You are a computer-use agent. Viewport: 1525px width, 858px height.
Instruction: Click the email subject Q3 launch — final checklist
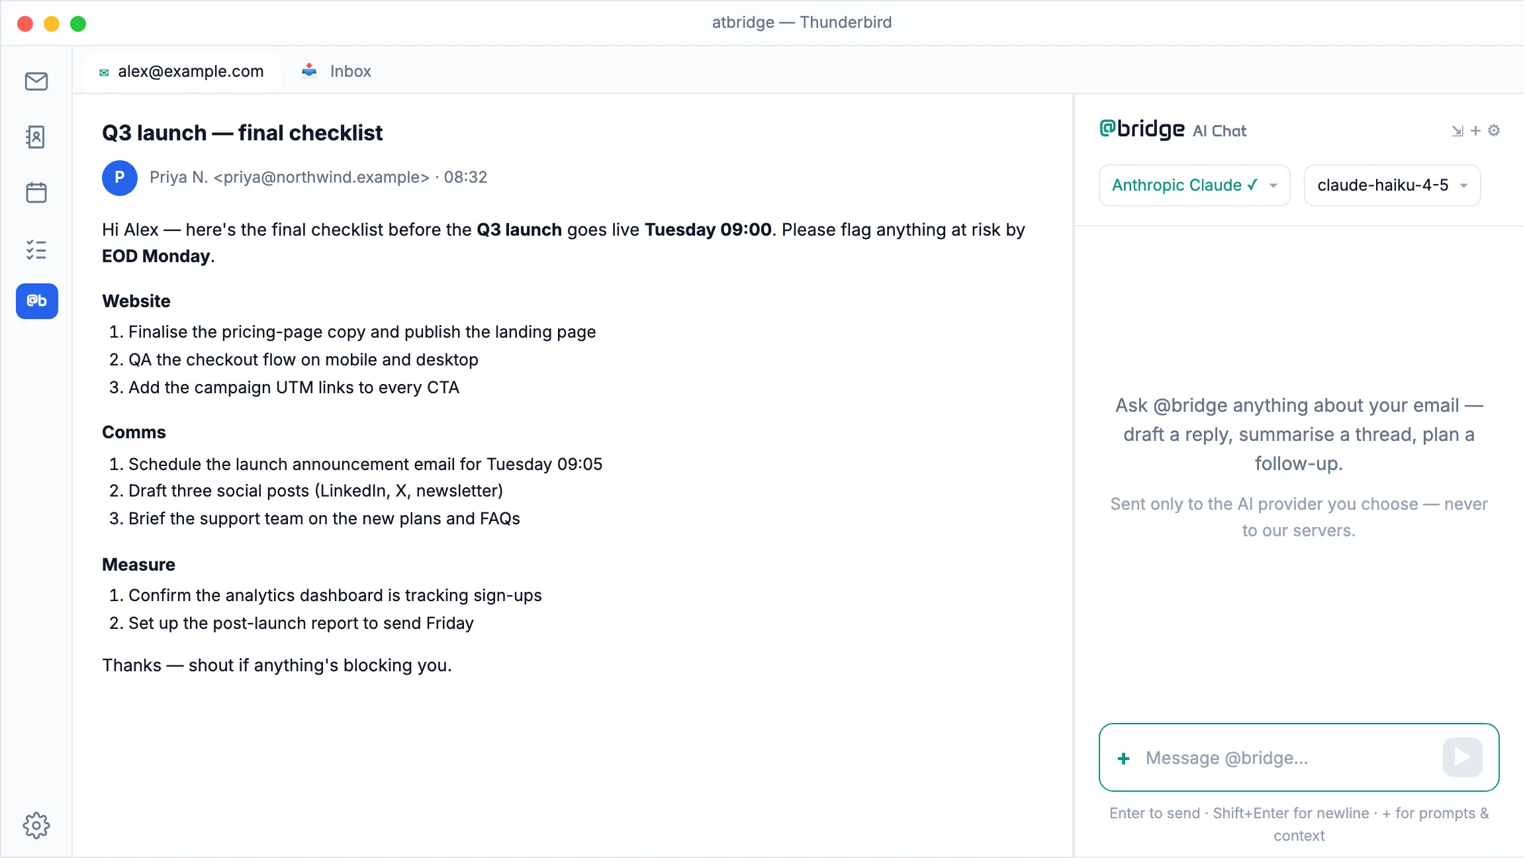tap(242, 133)
